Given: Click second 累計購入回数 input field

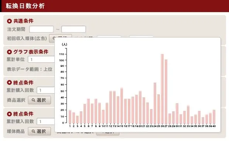Looking at the screenshot, I should [x=46, y=122].
